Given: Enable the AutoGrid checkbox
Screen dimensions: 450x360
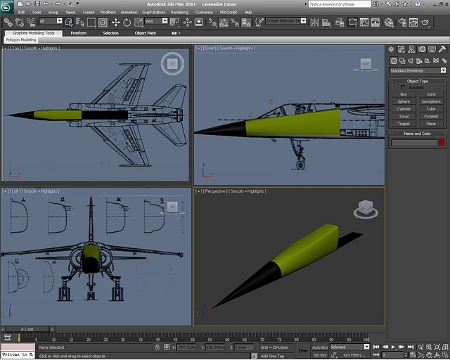Looking at the screenshot, I should tap(403, 87).
